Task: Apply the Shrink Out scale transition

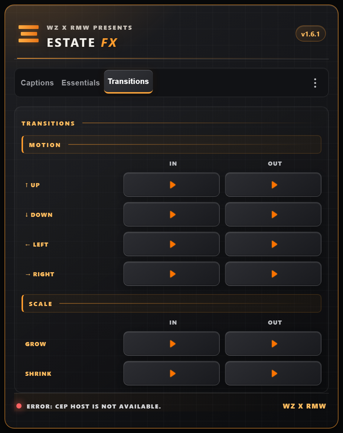Action: coord(273,374)
